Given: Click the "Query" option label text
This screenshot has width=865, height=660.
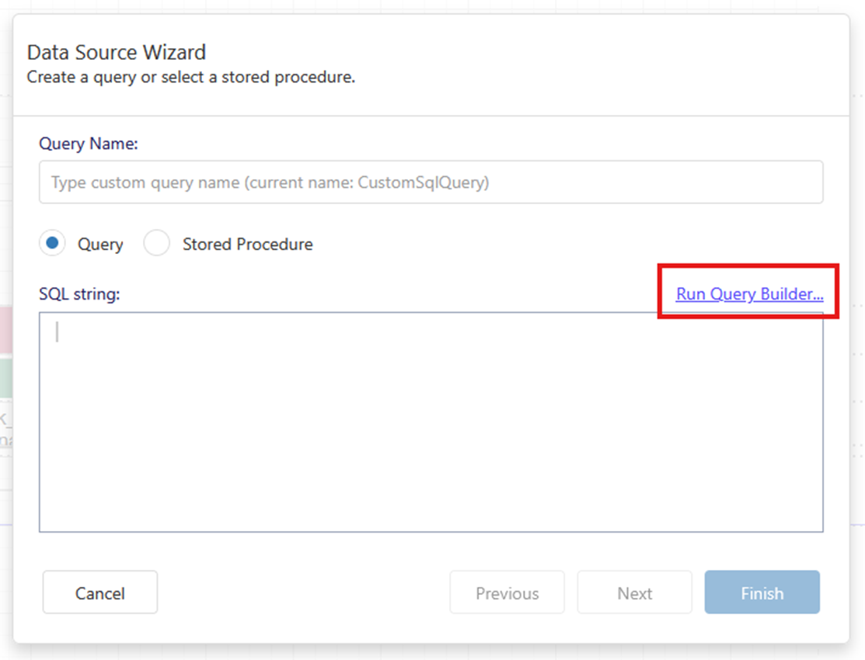Looking at the screenshot, I should (100, 245).
